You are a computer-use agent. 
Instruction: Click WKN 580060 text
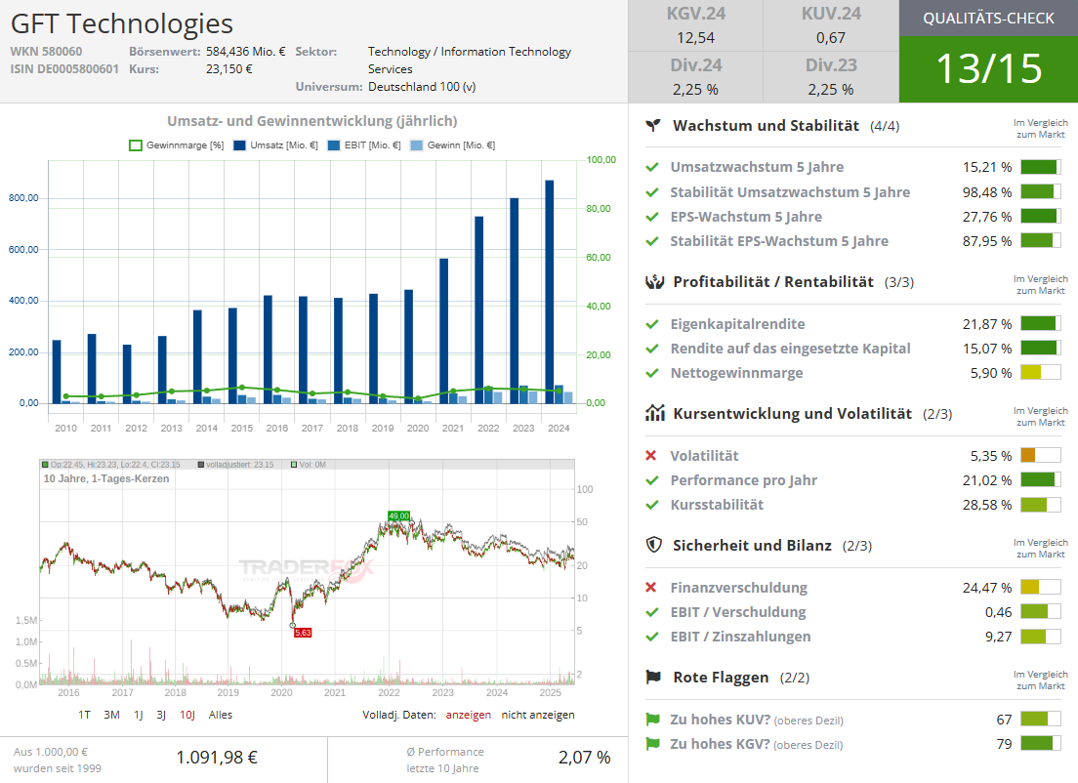coord(46,52)
